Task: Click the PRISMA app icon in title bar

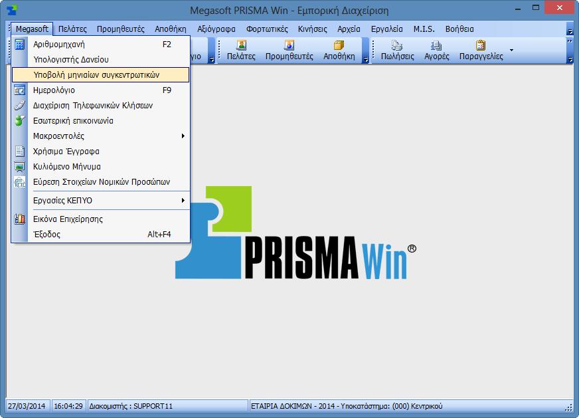Action: [x=12, y=10]
